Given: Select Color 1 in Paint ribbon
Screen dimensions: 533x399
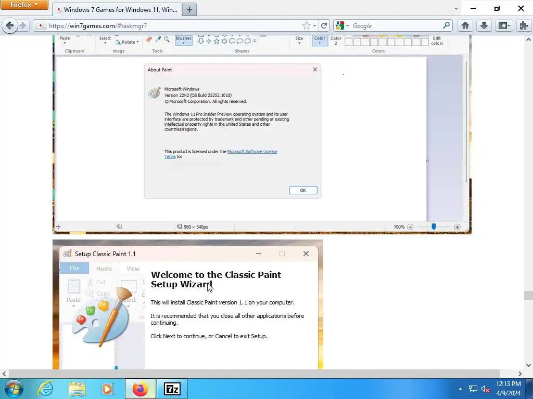Looking at the screenshot, I should tap(320, 41).
